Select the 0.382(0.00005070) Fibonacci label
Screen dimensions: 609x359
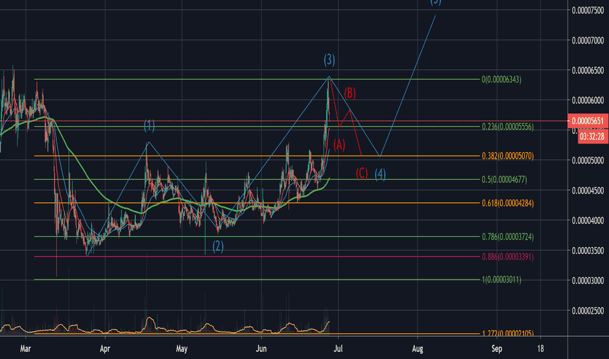tap(508, 156)
